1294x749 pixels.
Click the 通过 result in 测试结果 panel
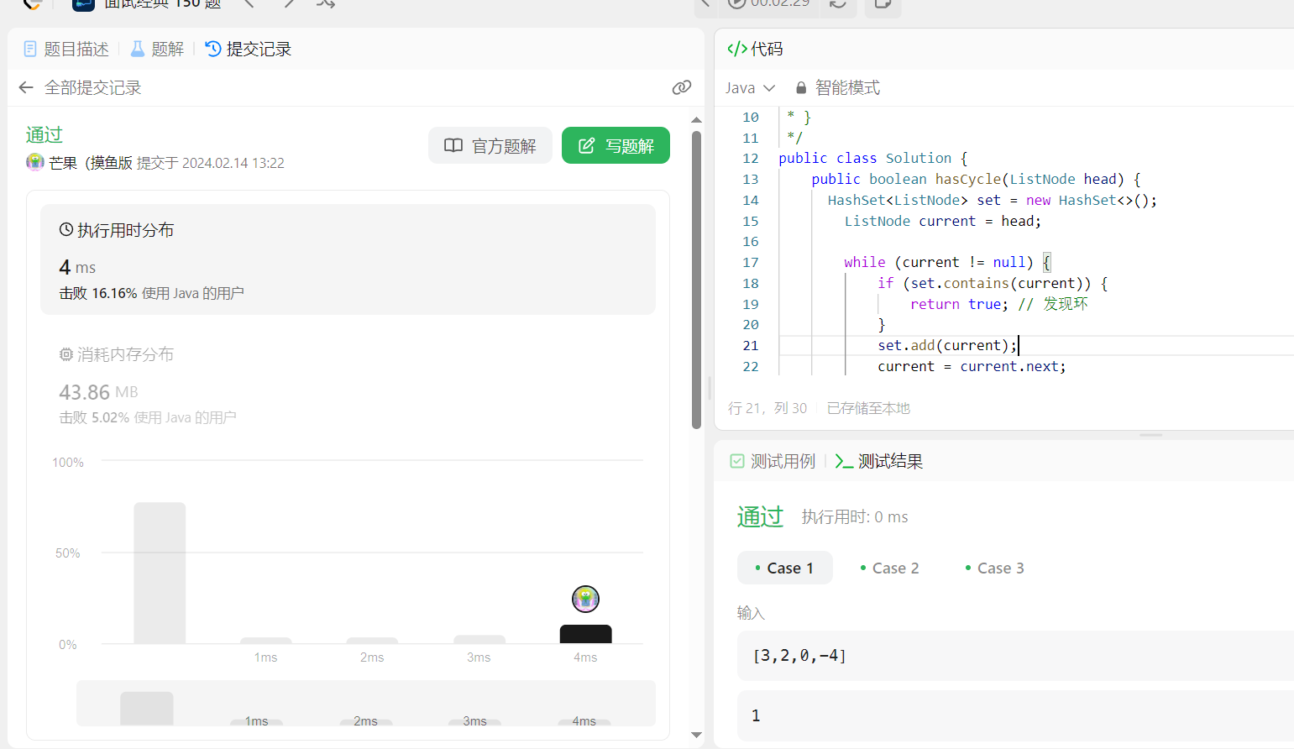point(760,516)
